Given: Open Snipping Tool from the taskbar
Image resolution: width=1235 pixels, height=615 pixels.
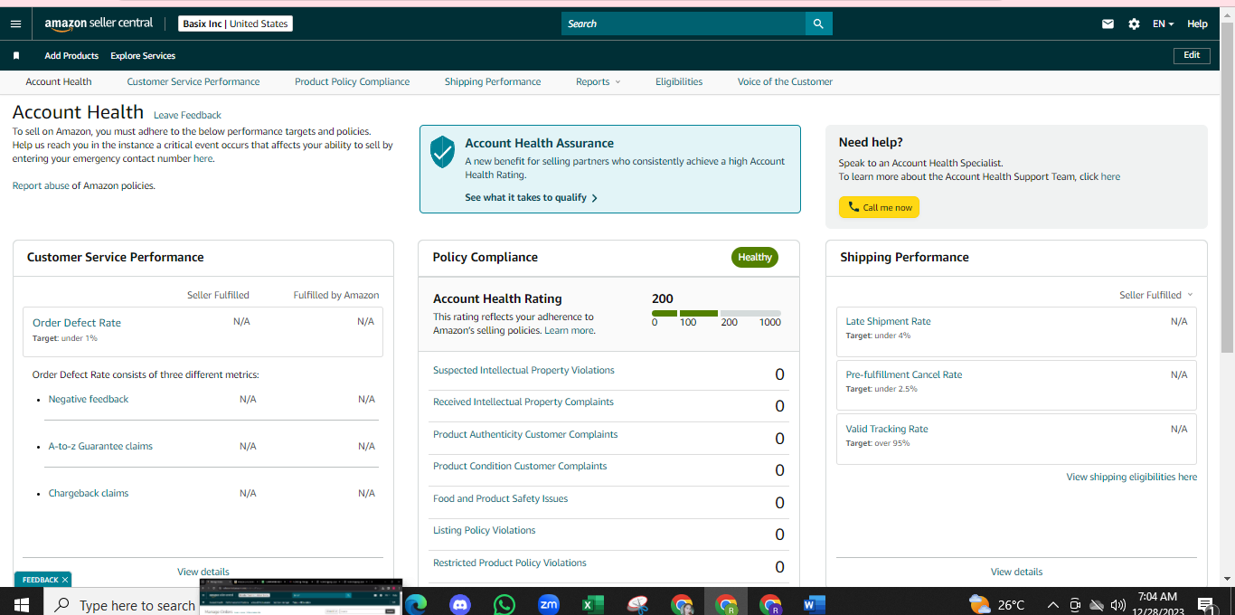Looking at the screenshot, I should [x=637, y=605].
